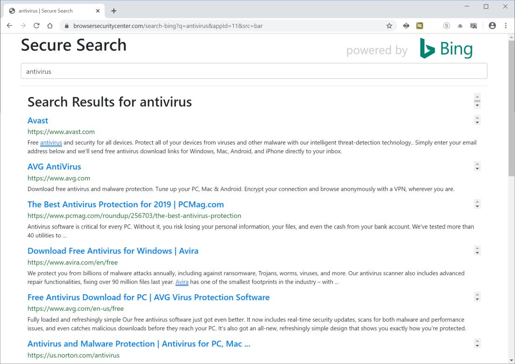Navigate back to the previous page
This screenshot has height=364, width=515.
tap(10, 26)
